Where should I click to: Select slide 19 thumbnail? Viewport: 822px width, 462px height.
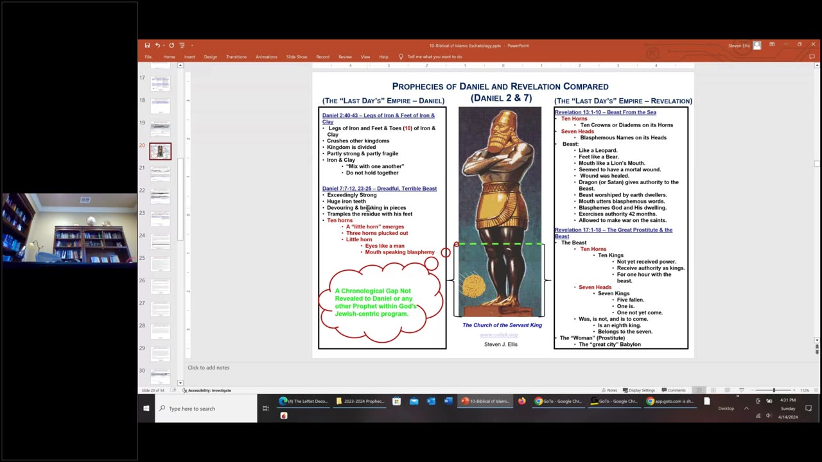[161, 128]
